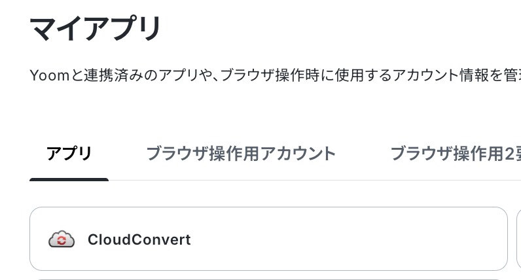Open the app card partially visible below CloudConvert
Screen dimensions: 521x280
(x=268, y=279)
